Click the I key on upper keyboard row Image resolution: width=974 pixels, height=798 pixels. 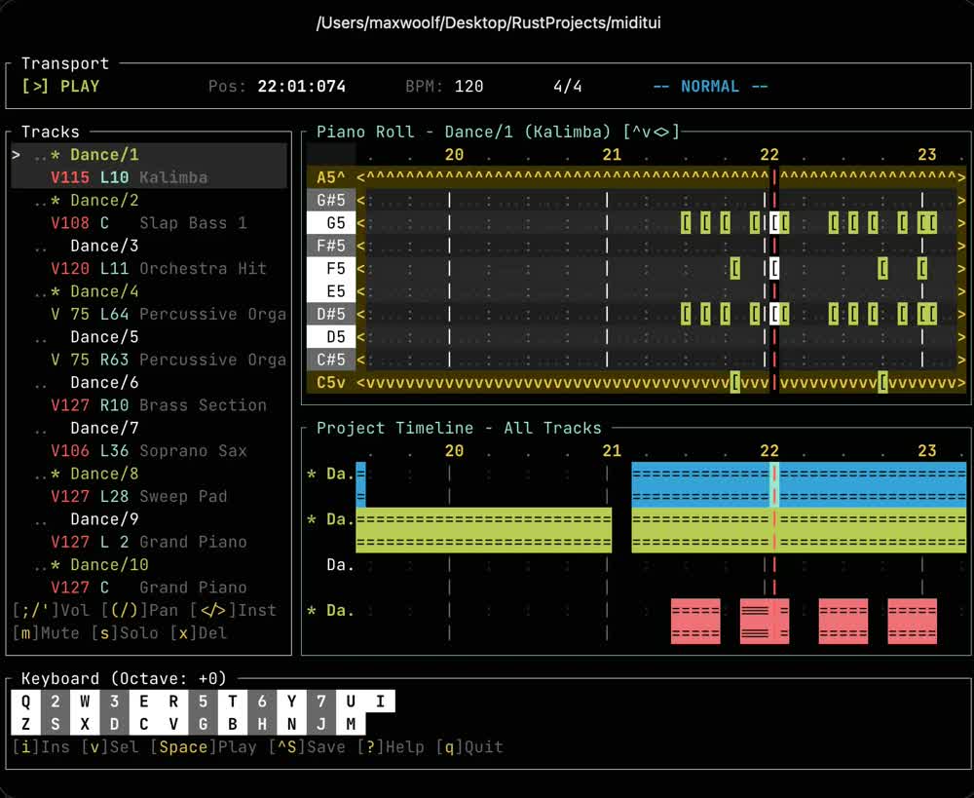[x=380, y=701]
